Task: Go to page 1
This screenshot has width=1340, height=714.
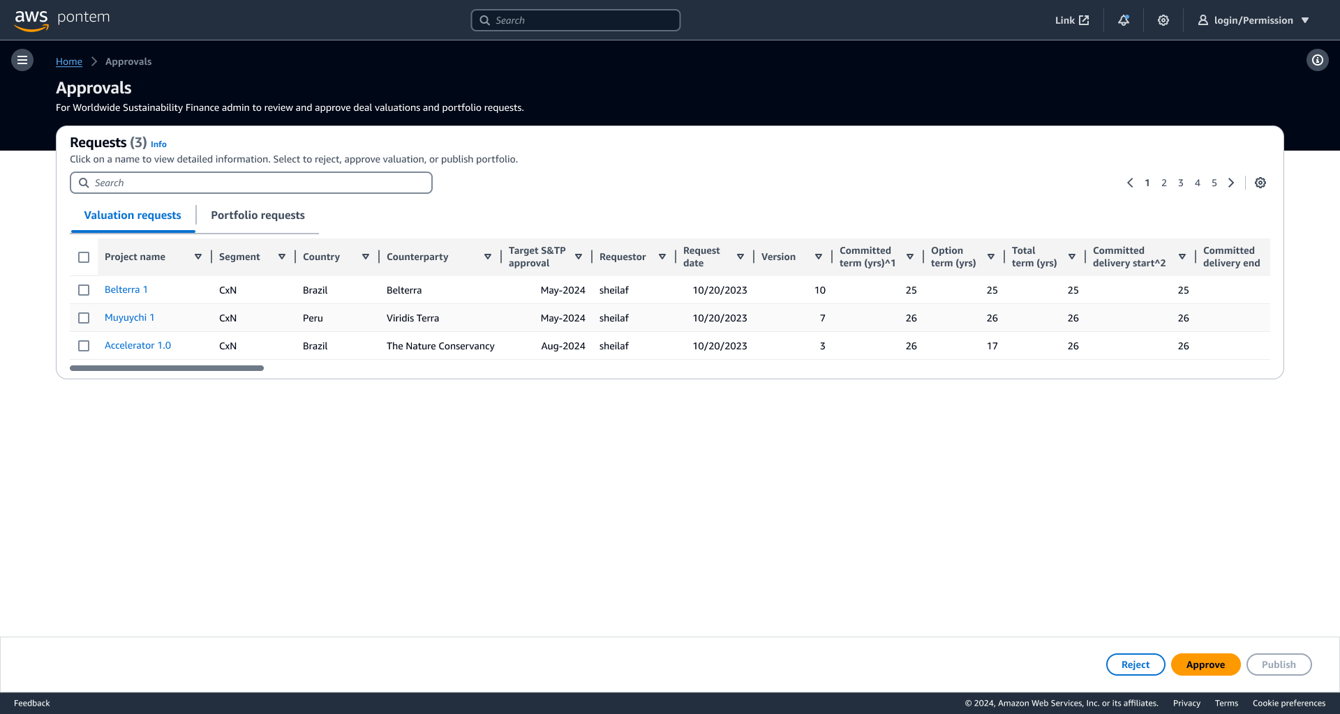Action: coord(1147,183)
